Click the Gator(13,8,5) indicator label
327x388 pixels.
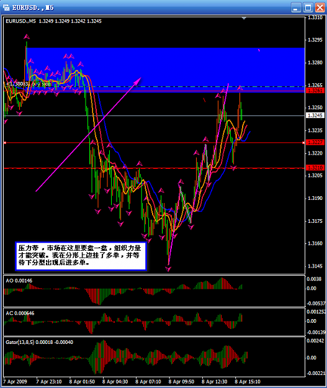[39, 342]
